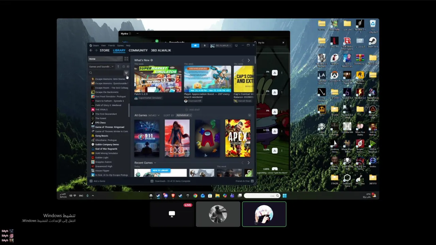The image size is (436, 245).
Task: Go back with Steam's left arrow button
Action: (91, 50)
